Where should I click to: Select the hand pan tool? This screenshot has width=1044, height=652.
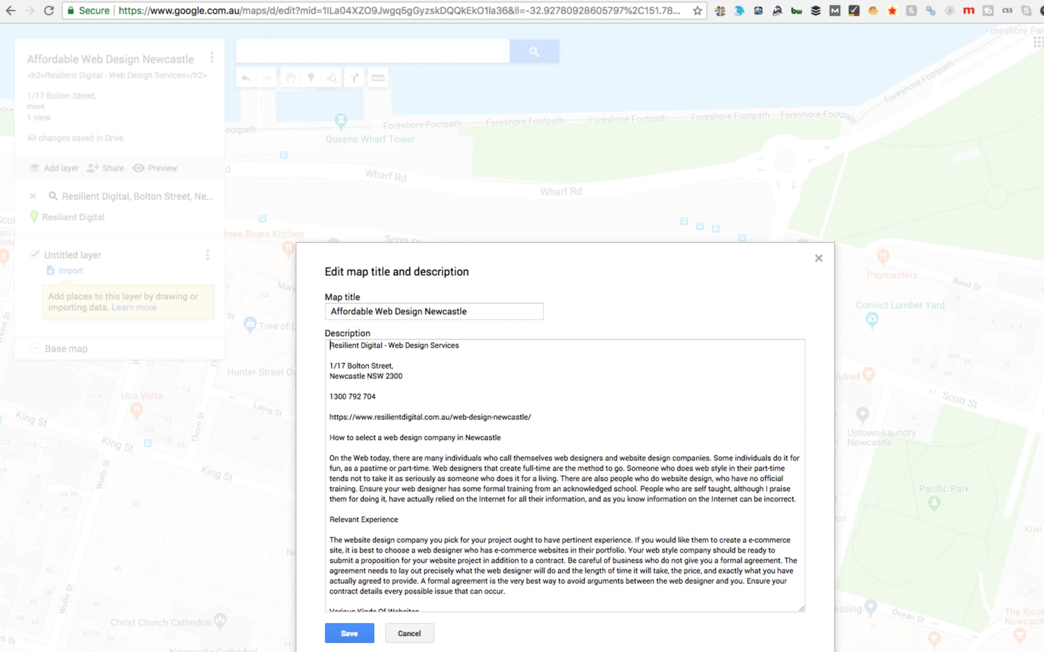290,78
